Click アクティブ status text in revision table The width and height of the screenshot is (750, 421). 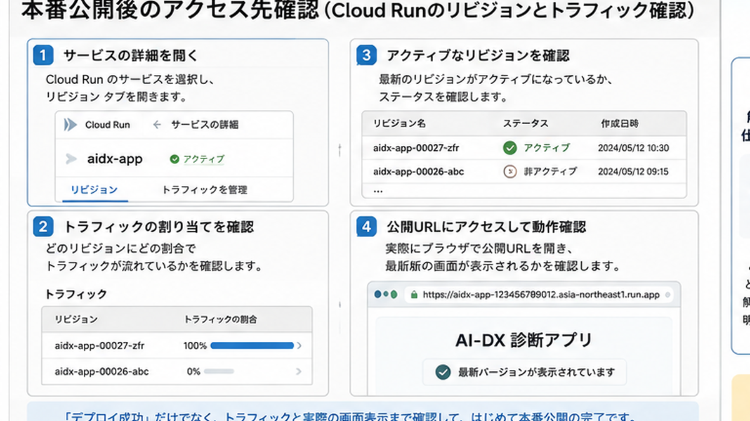tap(547, 148)
